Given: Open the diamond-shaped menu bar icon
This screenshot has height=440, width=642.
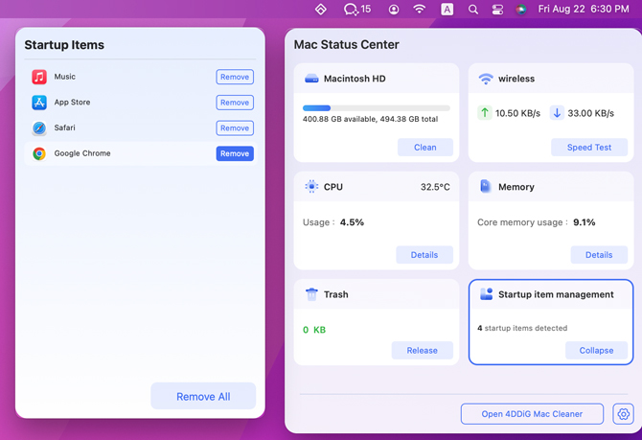Looking at the screenshot, I should 321,9.
